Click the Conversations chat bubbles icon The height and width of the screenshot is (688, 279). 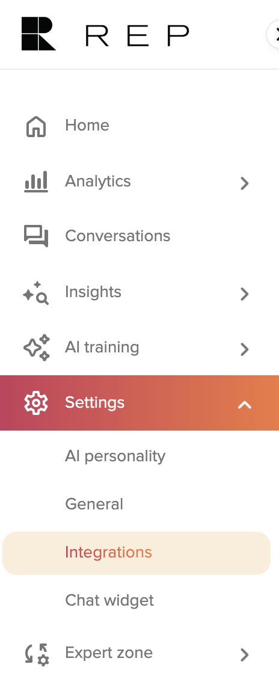tap(36, 236)
